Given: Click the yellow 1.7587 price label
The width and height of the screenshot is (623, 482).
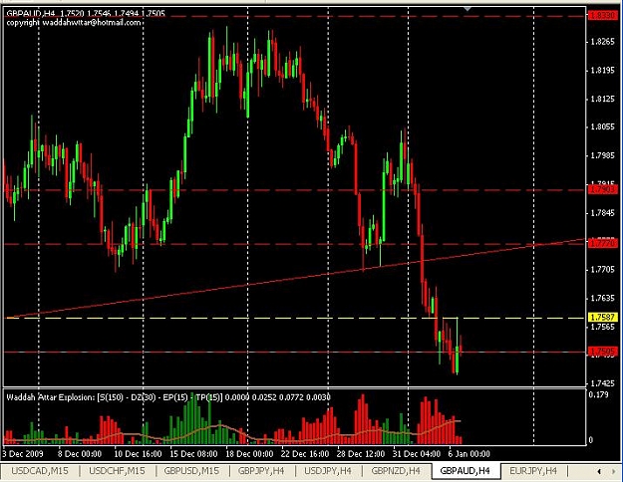Looking at the screenshot, I should [x=602, y=318].
